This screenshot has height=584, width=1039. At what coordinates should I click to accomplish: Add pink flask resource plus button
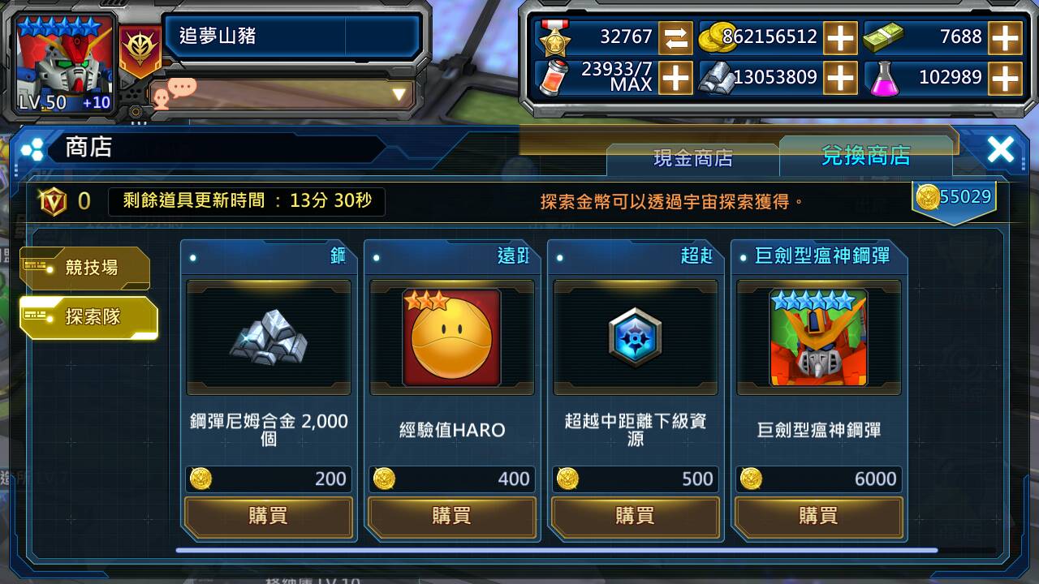[1005, 78]
